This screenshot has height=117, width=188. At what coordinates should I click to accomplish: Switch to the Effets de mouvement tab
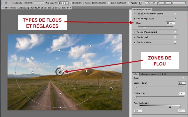coord(150,74)
